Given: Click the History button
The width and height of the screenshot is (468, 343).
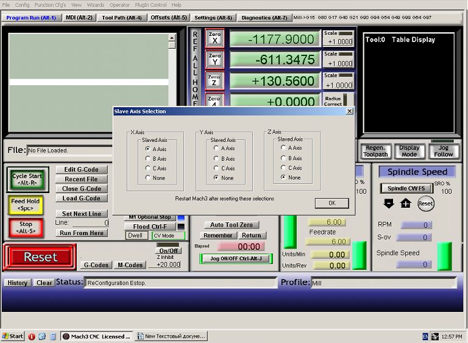Looking at the screenshot, I should click(x=17, y=283).
